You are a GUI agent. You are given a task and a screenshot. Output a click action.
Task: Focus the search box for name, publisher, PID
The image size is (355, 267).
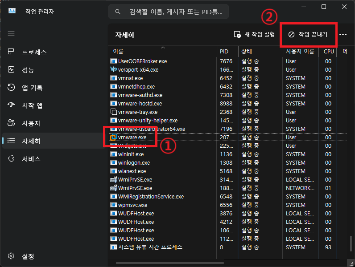169,12
